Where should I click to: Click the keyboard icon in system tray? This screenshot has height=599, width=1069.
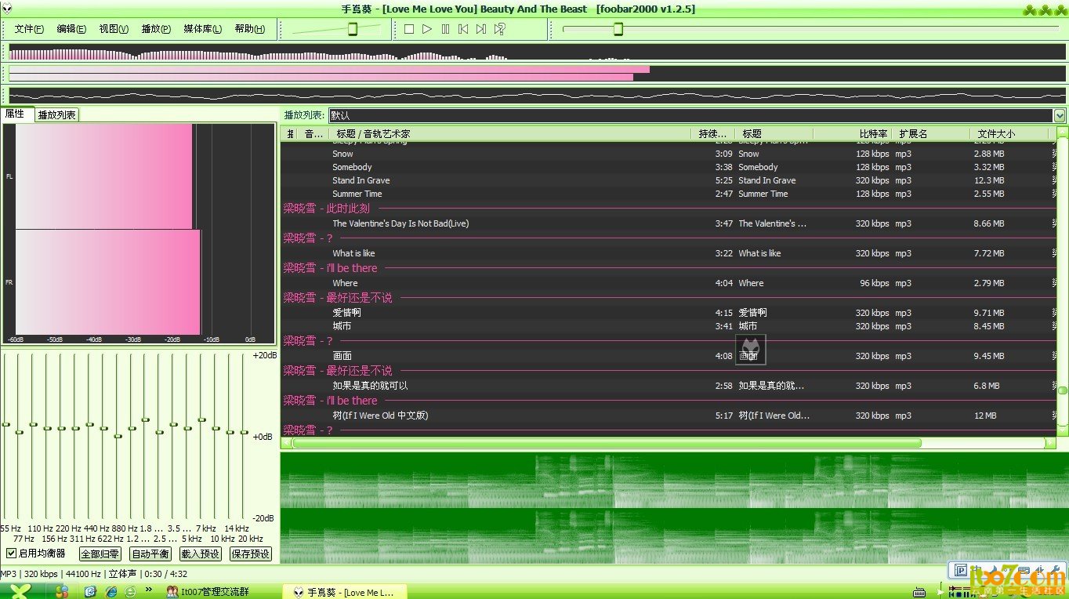(919, 592)
